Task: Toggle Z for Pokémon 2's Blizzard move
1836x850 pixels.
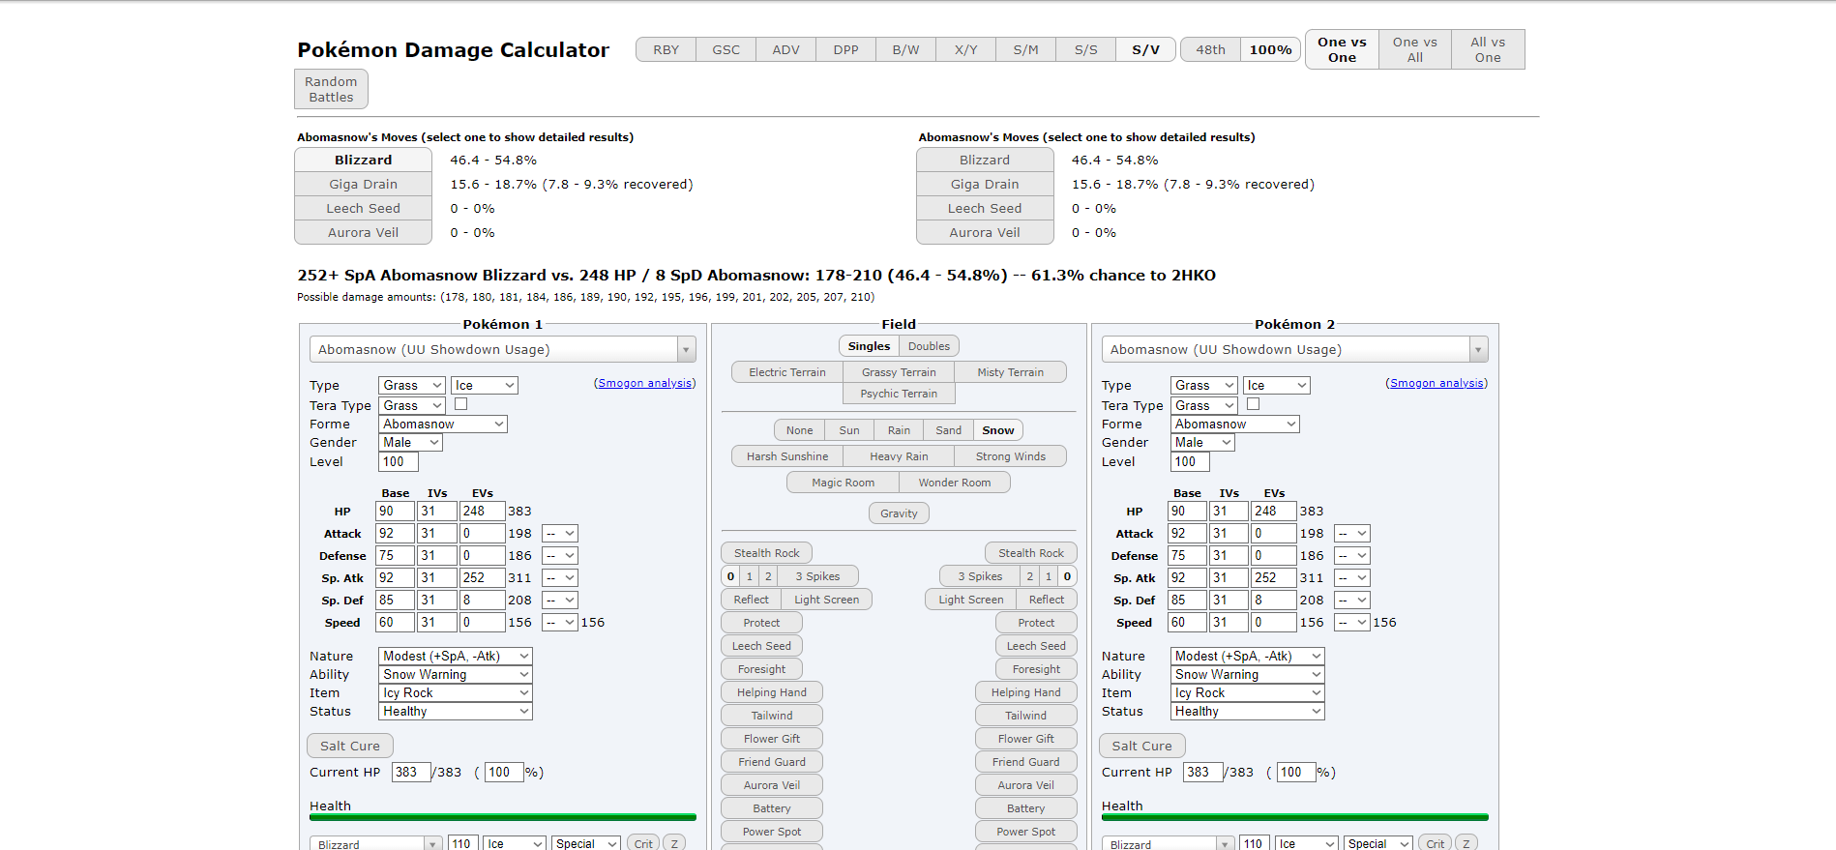Action: coord(1466,843)
